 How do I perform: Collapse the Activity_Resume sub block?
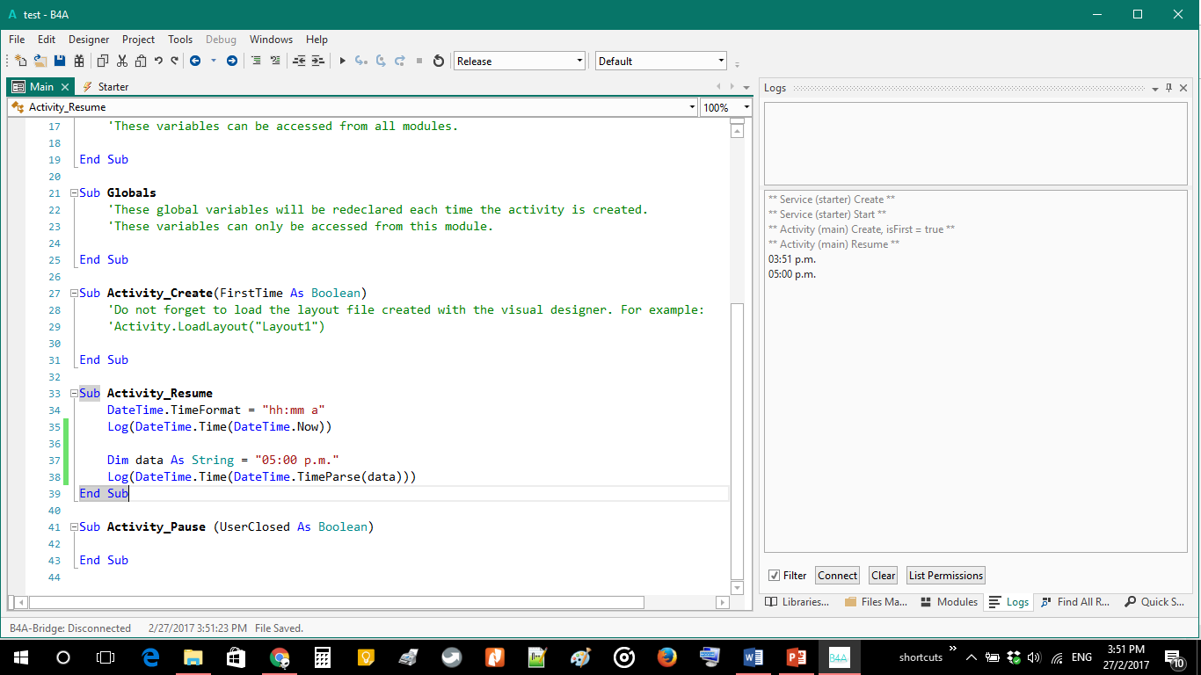(74, 394)
